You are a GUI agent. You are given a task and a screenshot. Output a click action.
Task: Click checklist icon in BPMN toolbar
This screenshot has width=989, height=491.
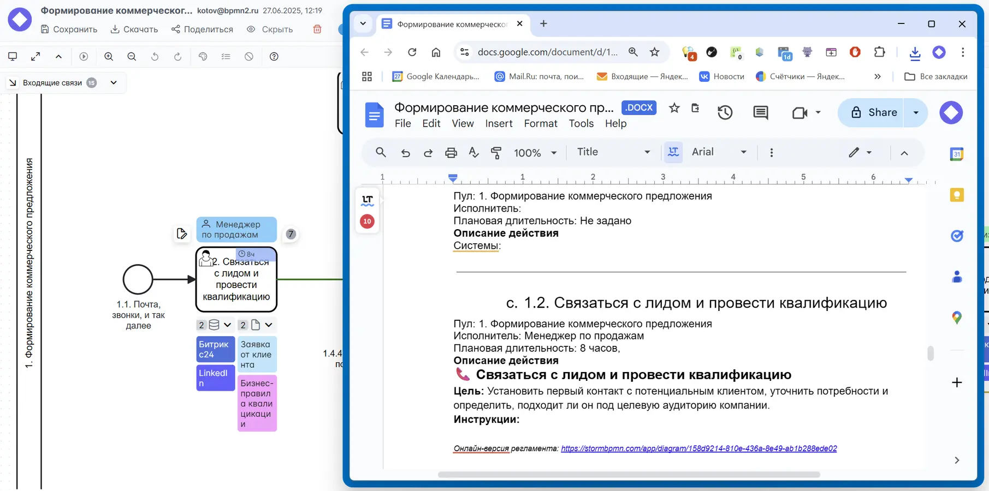click(x=226, y=56)
